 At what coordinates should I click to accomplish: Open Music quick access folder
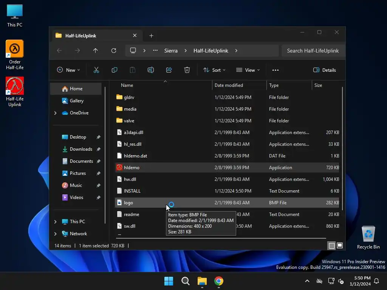pos(76,185)
